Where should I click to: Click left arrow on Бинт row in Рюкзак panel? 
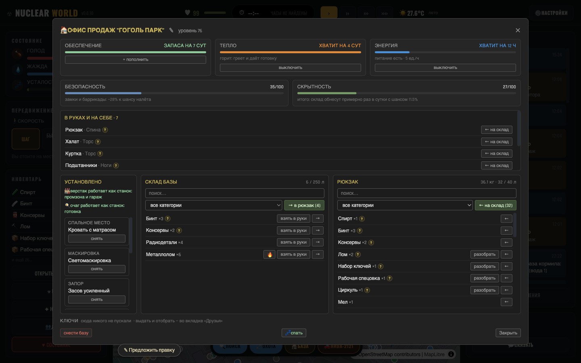click(x=506, y=231)
